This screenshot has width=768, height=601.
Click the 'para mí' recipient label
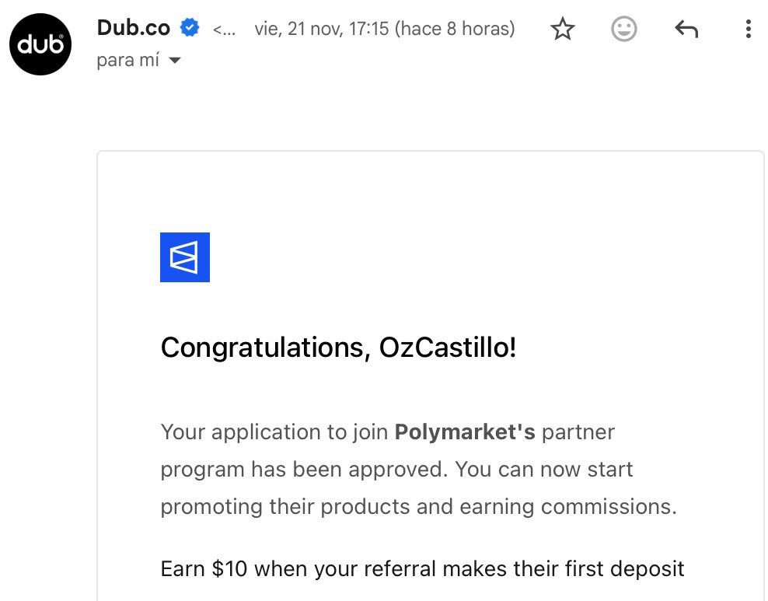click(x=128, y=61)
